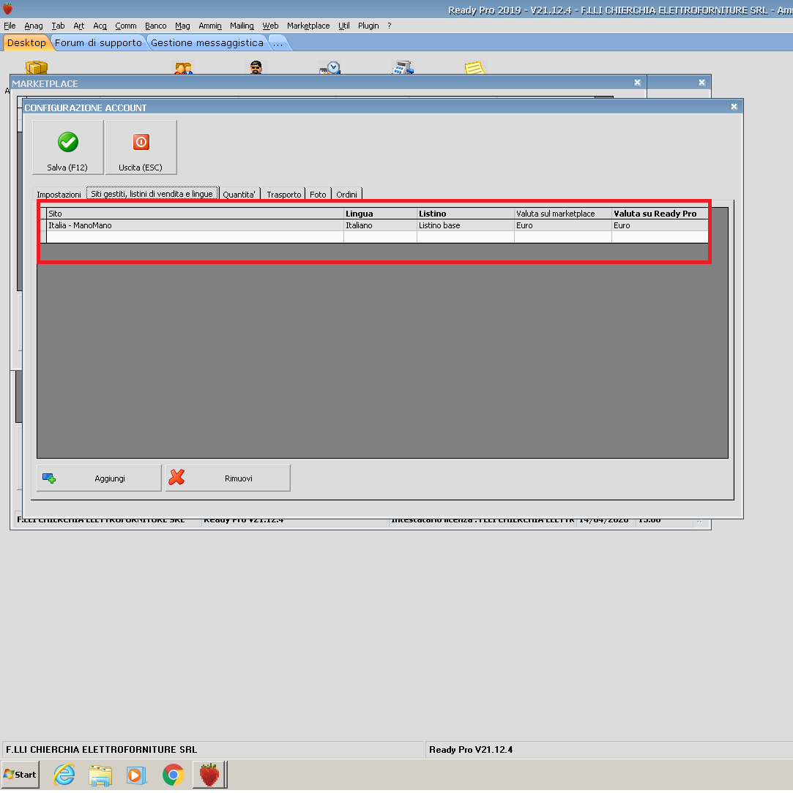The width and height of the screenshot is (793, 793).
Task: Open the Ordini tab
Action: 346,194
